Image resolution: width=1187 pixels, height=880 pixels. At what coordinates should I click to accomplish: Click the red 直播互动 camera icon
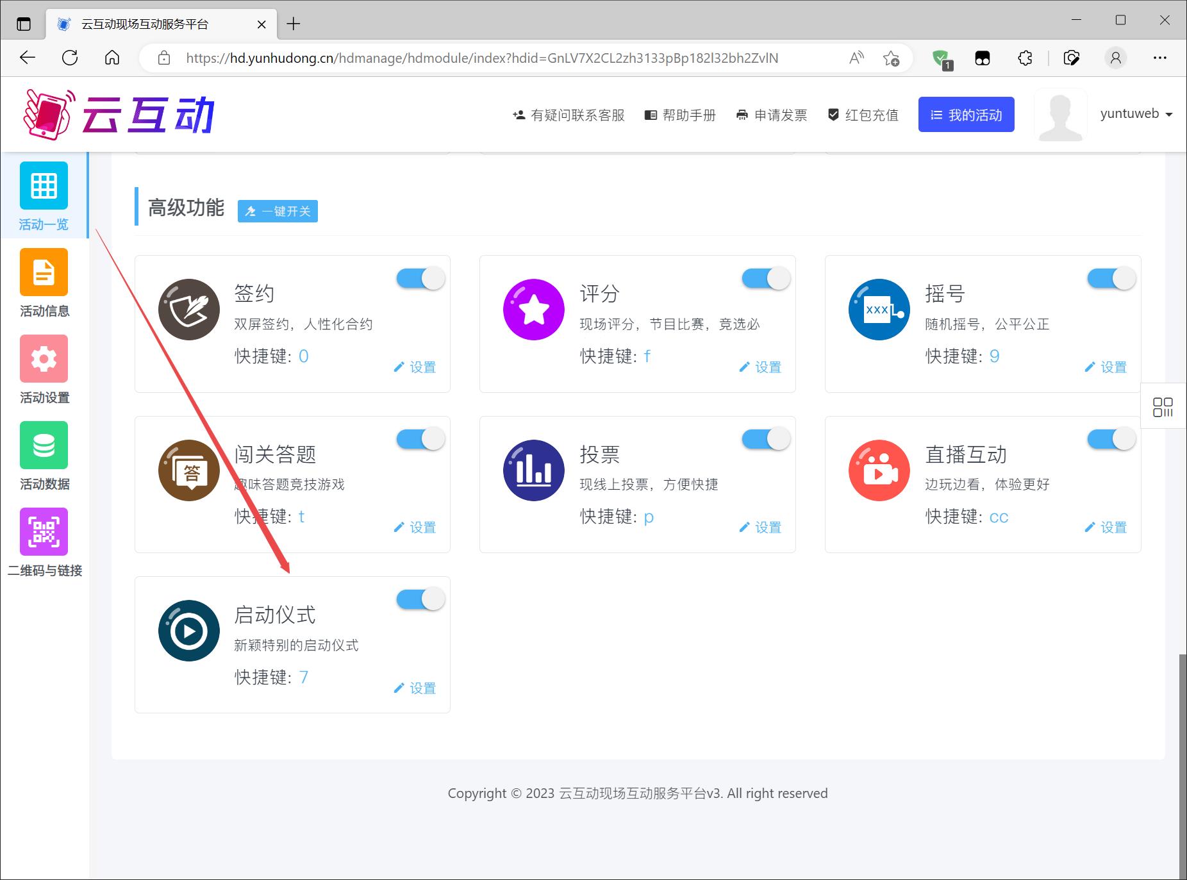[879, 470]
